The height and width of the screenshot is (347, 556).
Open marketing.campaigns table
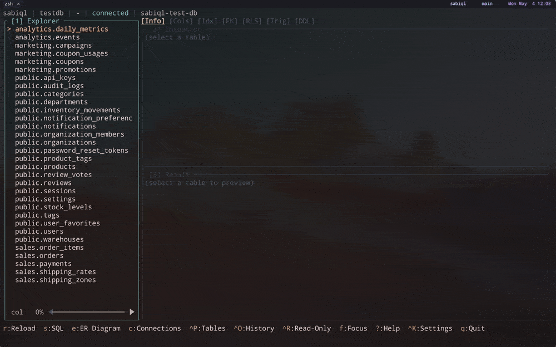click(x=53, y=46)
